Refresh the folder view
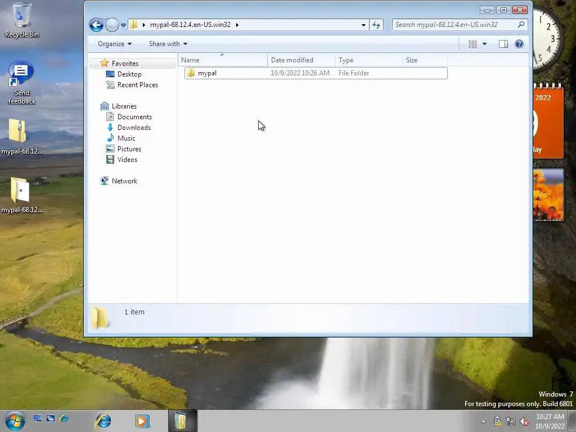This screenshot has width=576, height=432. [x=376, y=25]
